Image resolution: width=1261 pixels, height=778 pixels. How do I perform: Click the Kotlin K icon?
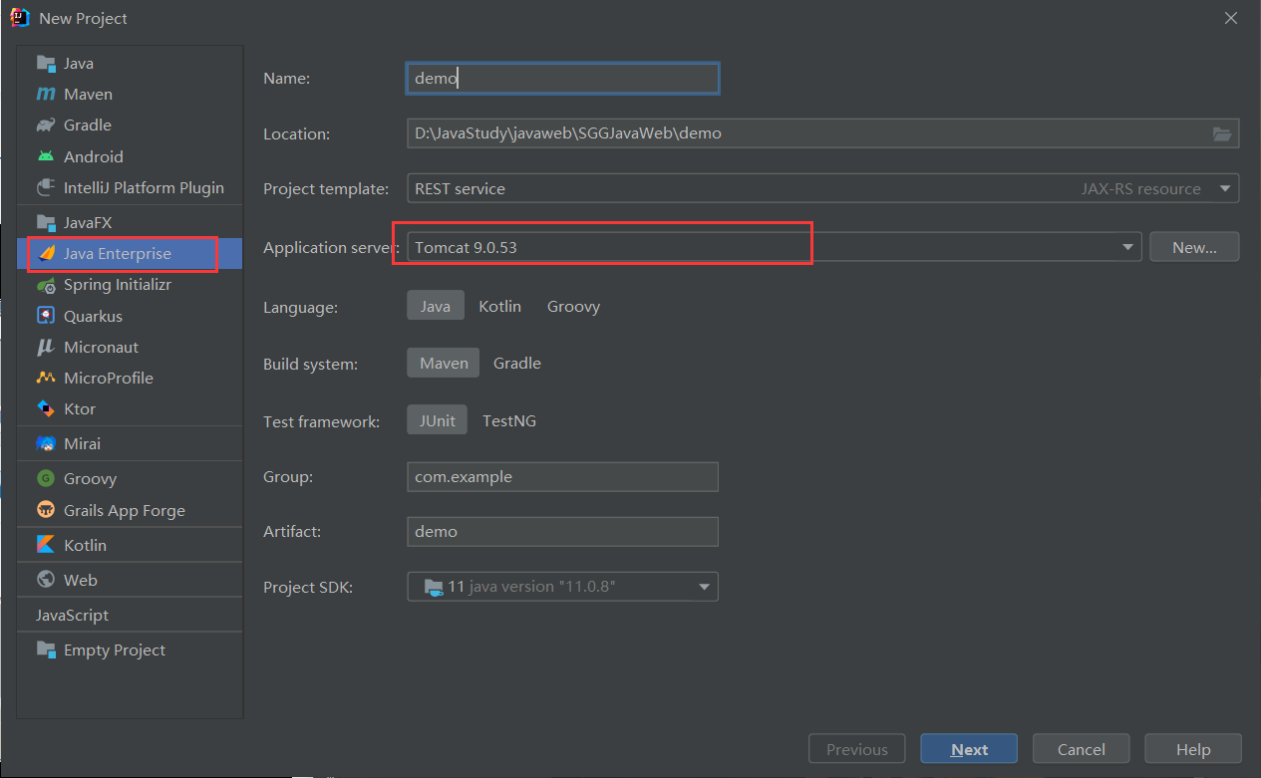point(46,545)
